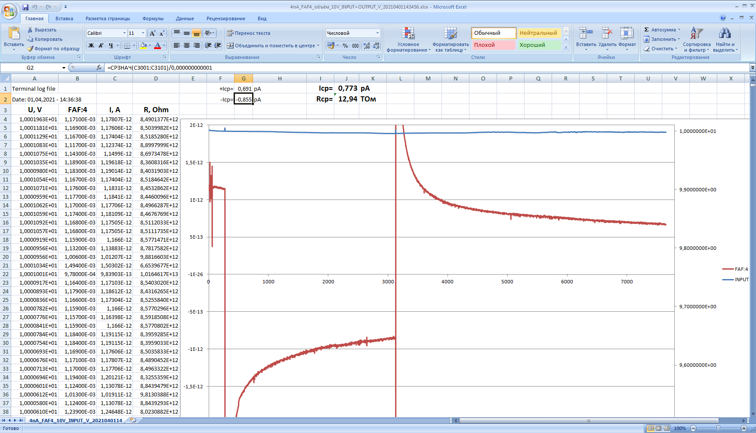Decrease font size with the small A icon

pyautogui.click(x=162, y=33)
